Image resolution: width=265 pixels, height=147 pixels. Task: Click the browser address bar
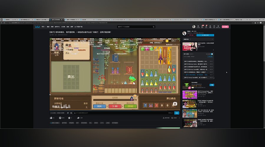129,23
